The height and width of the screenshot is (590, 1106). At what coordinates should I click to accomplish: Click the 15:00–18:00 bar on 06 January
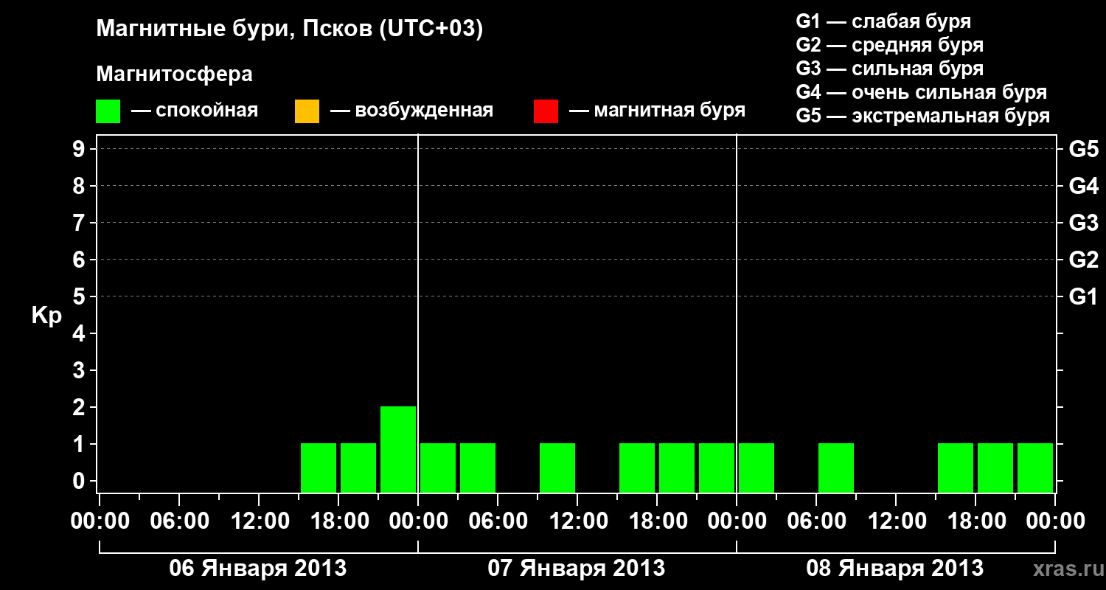(x=319, y=468)
